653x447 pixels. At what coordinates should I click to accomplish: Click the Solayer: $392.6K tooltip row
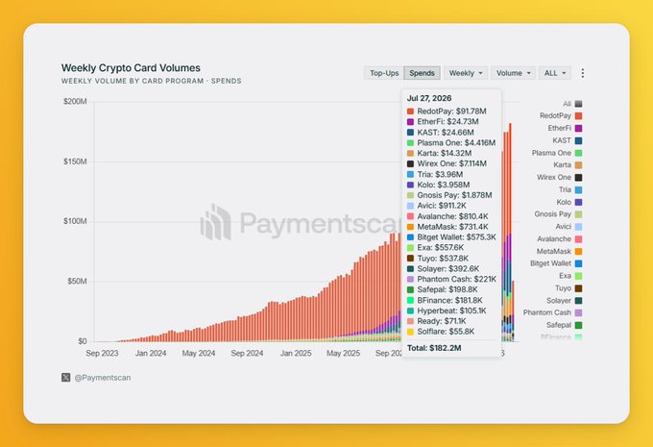point(443,269)
